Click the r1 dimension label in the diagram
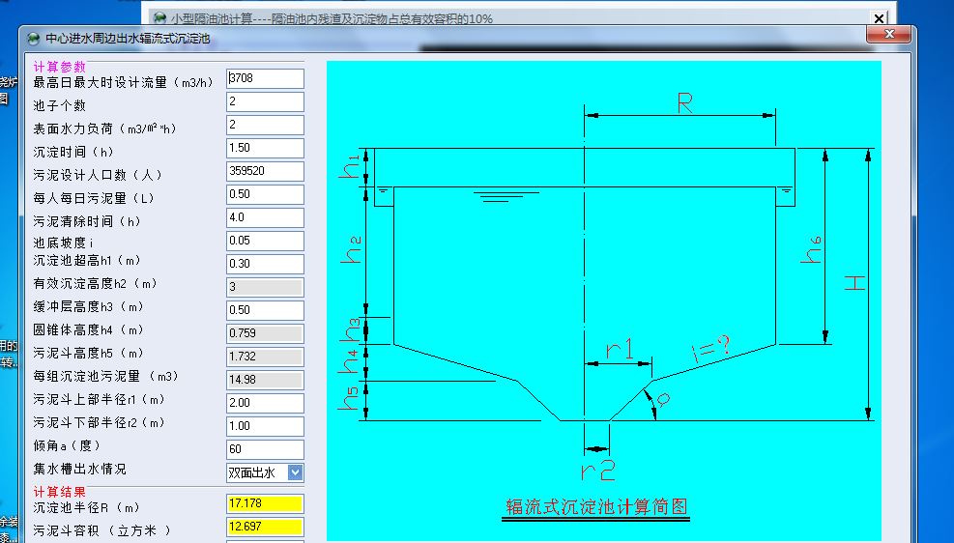 pyautogui.click(x=620, y=350)
